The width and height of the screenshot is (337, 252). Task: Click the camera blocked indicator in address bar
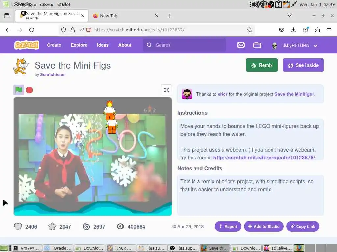pos(89,30)
